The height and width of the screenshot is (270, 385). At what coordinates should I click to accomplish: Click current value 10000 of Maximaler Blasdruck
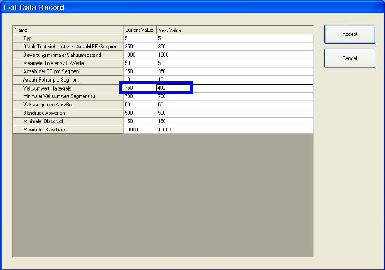(x=139, y=130)
